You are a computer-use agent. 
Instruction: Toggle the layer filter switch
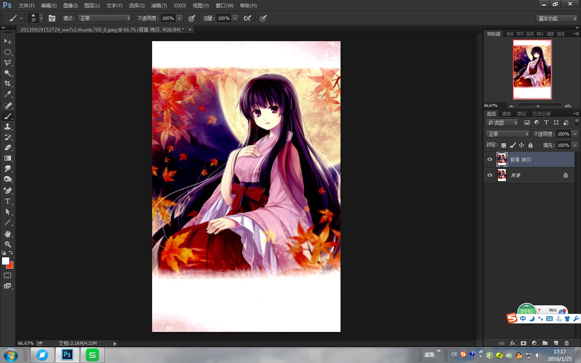point(577,123)
